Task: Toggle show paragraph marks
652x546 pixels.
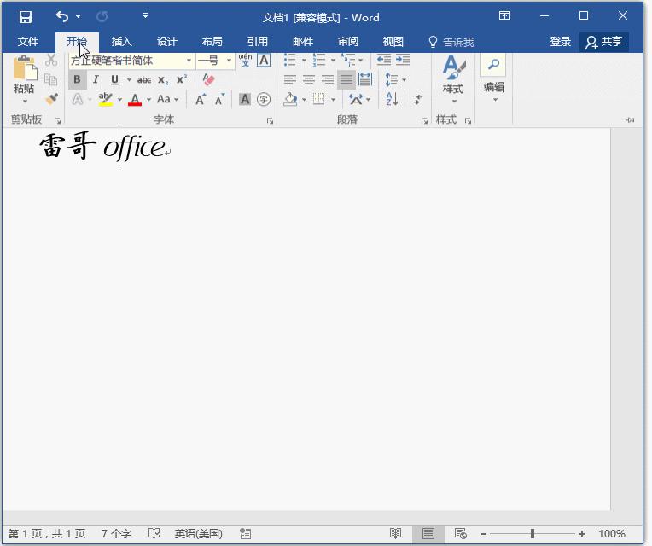Action: 418,99
